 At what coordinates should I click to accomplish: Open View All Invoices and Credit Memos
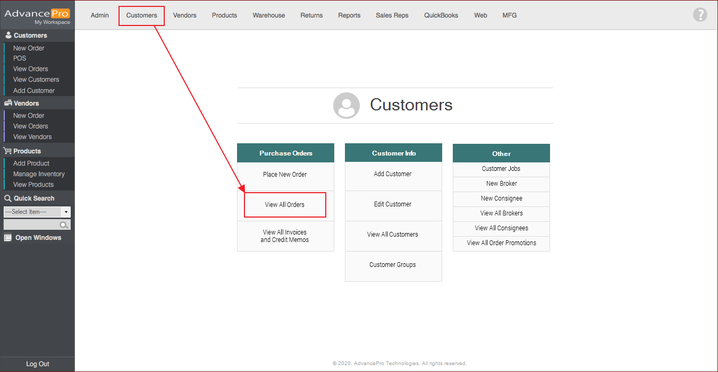[285, 236]
